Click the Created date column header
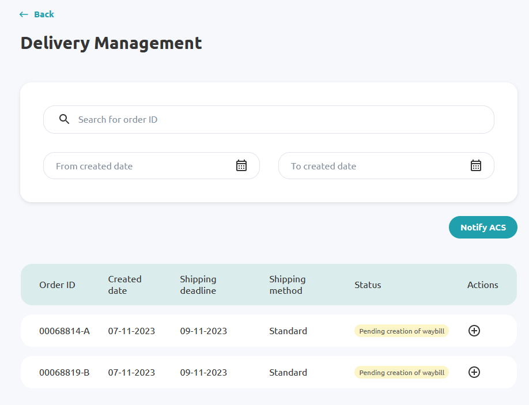 124,285
